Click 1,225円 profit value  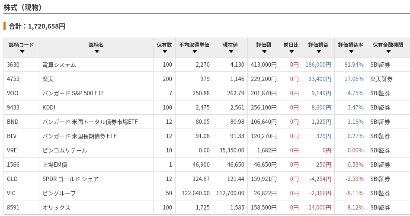tap(321, 122)
